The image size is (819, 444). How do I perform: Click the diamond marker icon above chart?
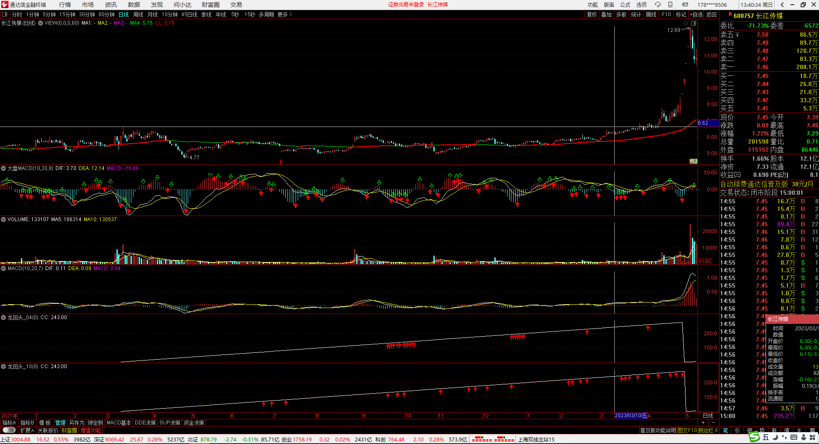(x=685, y=23)
